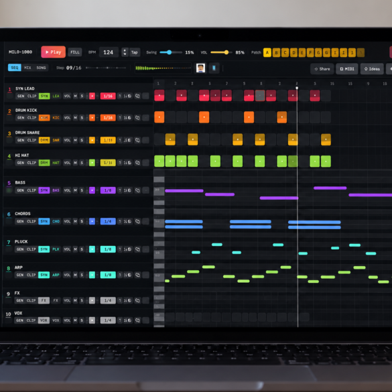Image resolution: width=392 pixels, height=392 pixels.
Task: Click the Share button
Action: coord(322,69)
